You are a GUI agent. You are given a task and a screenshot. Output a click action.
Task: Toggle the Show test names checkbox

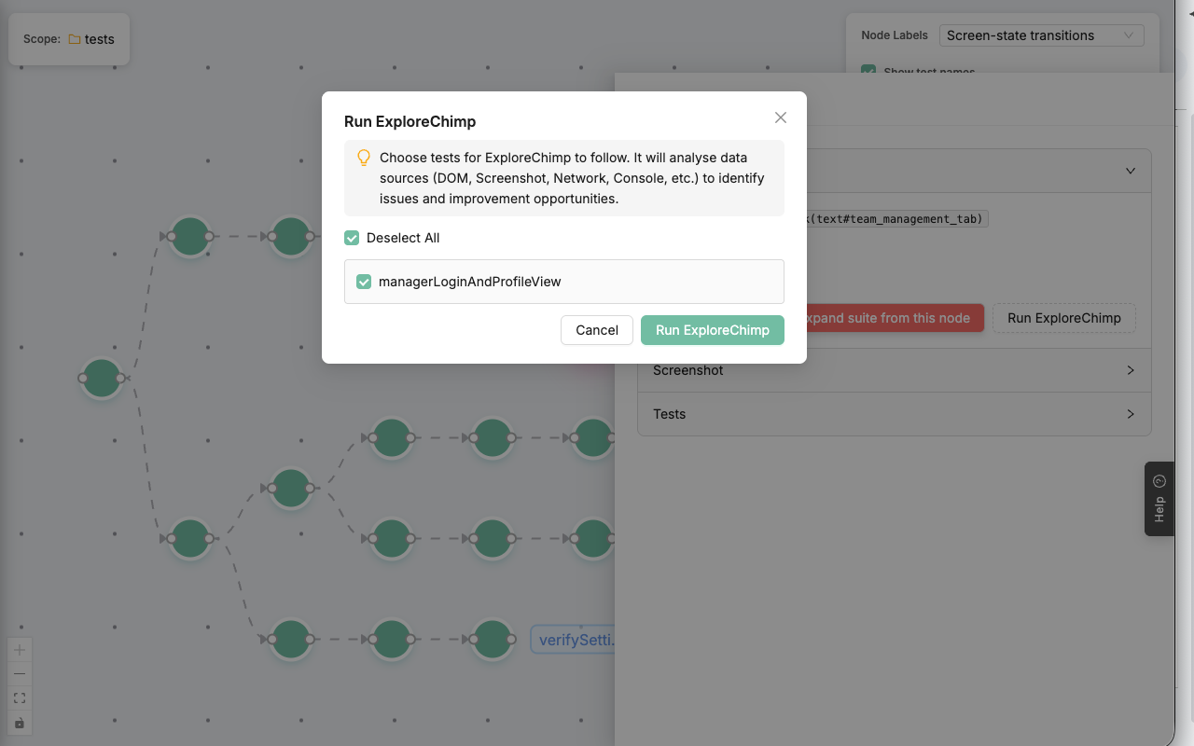(x=868, y=71)
